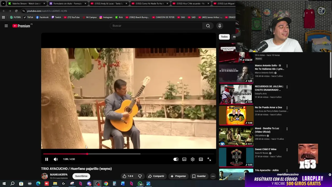Dislike the video thumbs down button

pos(140,176)
